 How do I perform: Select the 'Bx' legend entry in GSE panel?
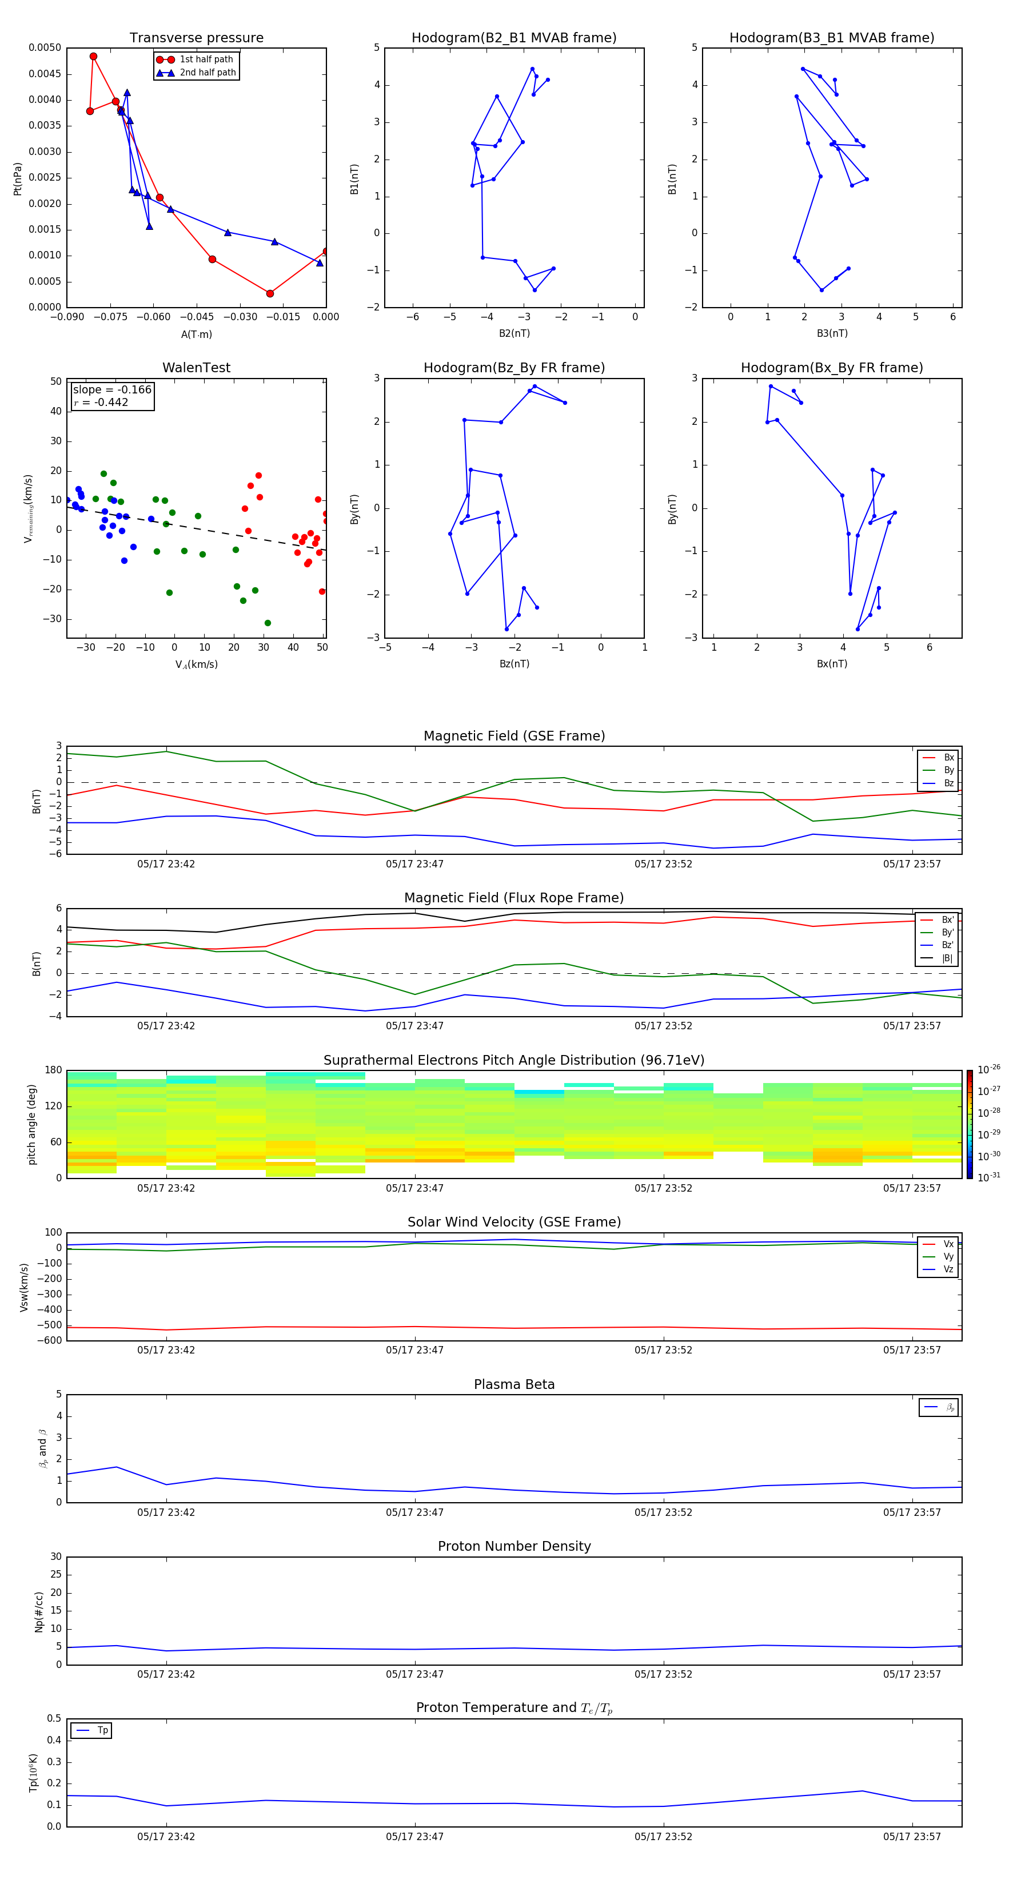(x=938, y=758)
